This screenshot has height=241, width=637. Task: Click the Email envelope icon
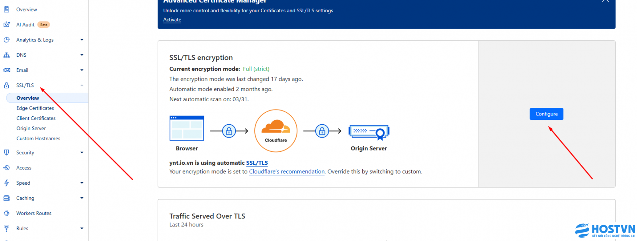click(x=6, y=70)
